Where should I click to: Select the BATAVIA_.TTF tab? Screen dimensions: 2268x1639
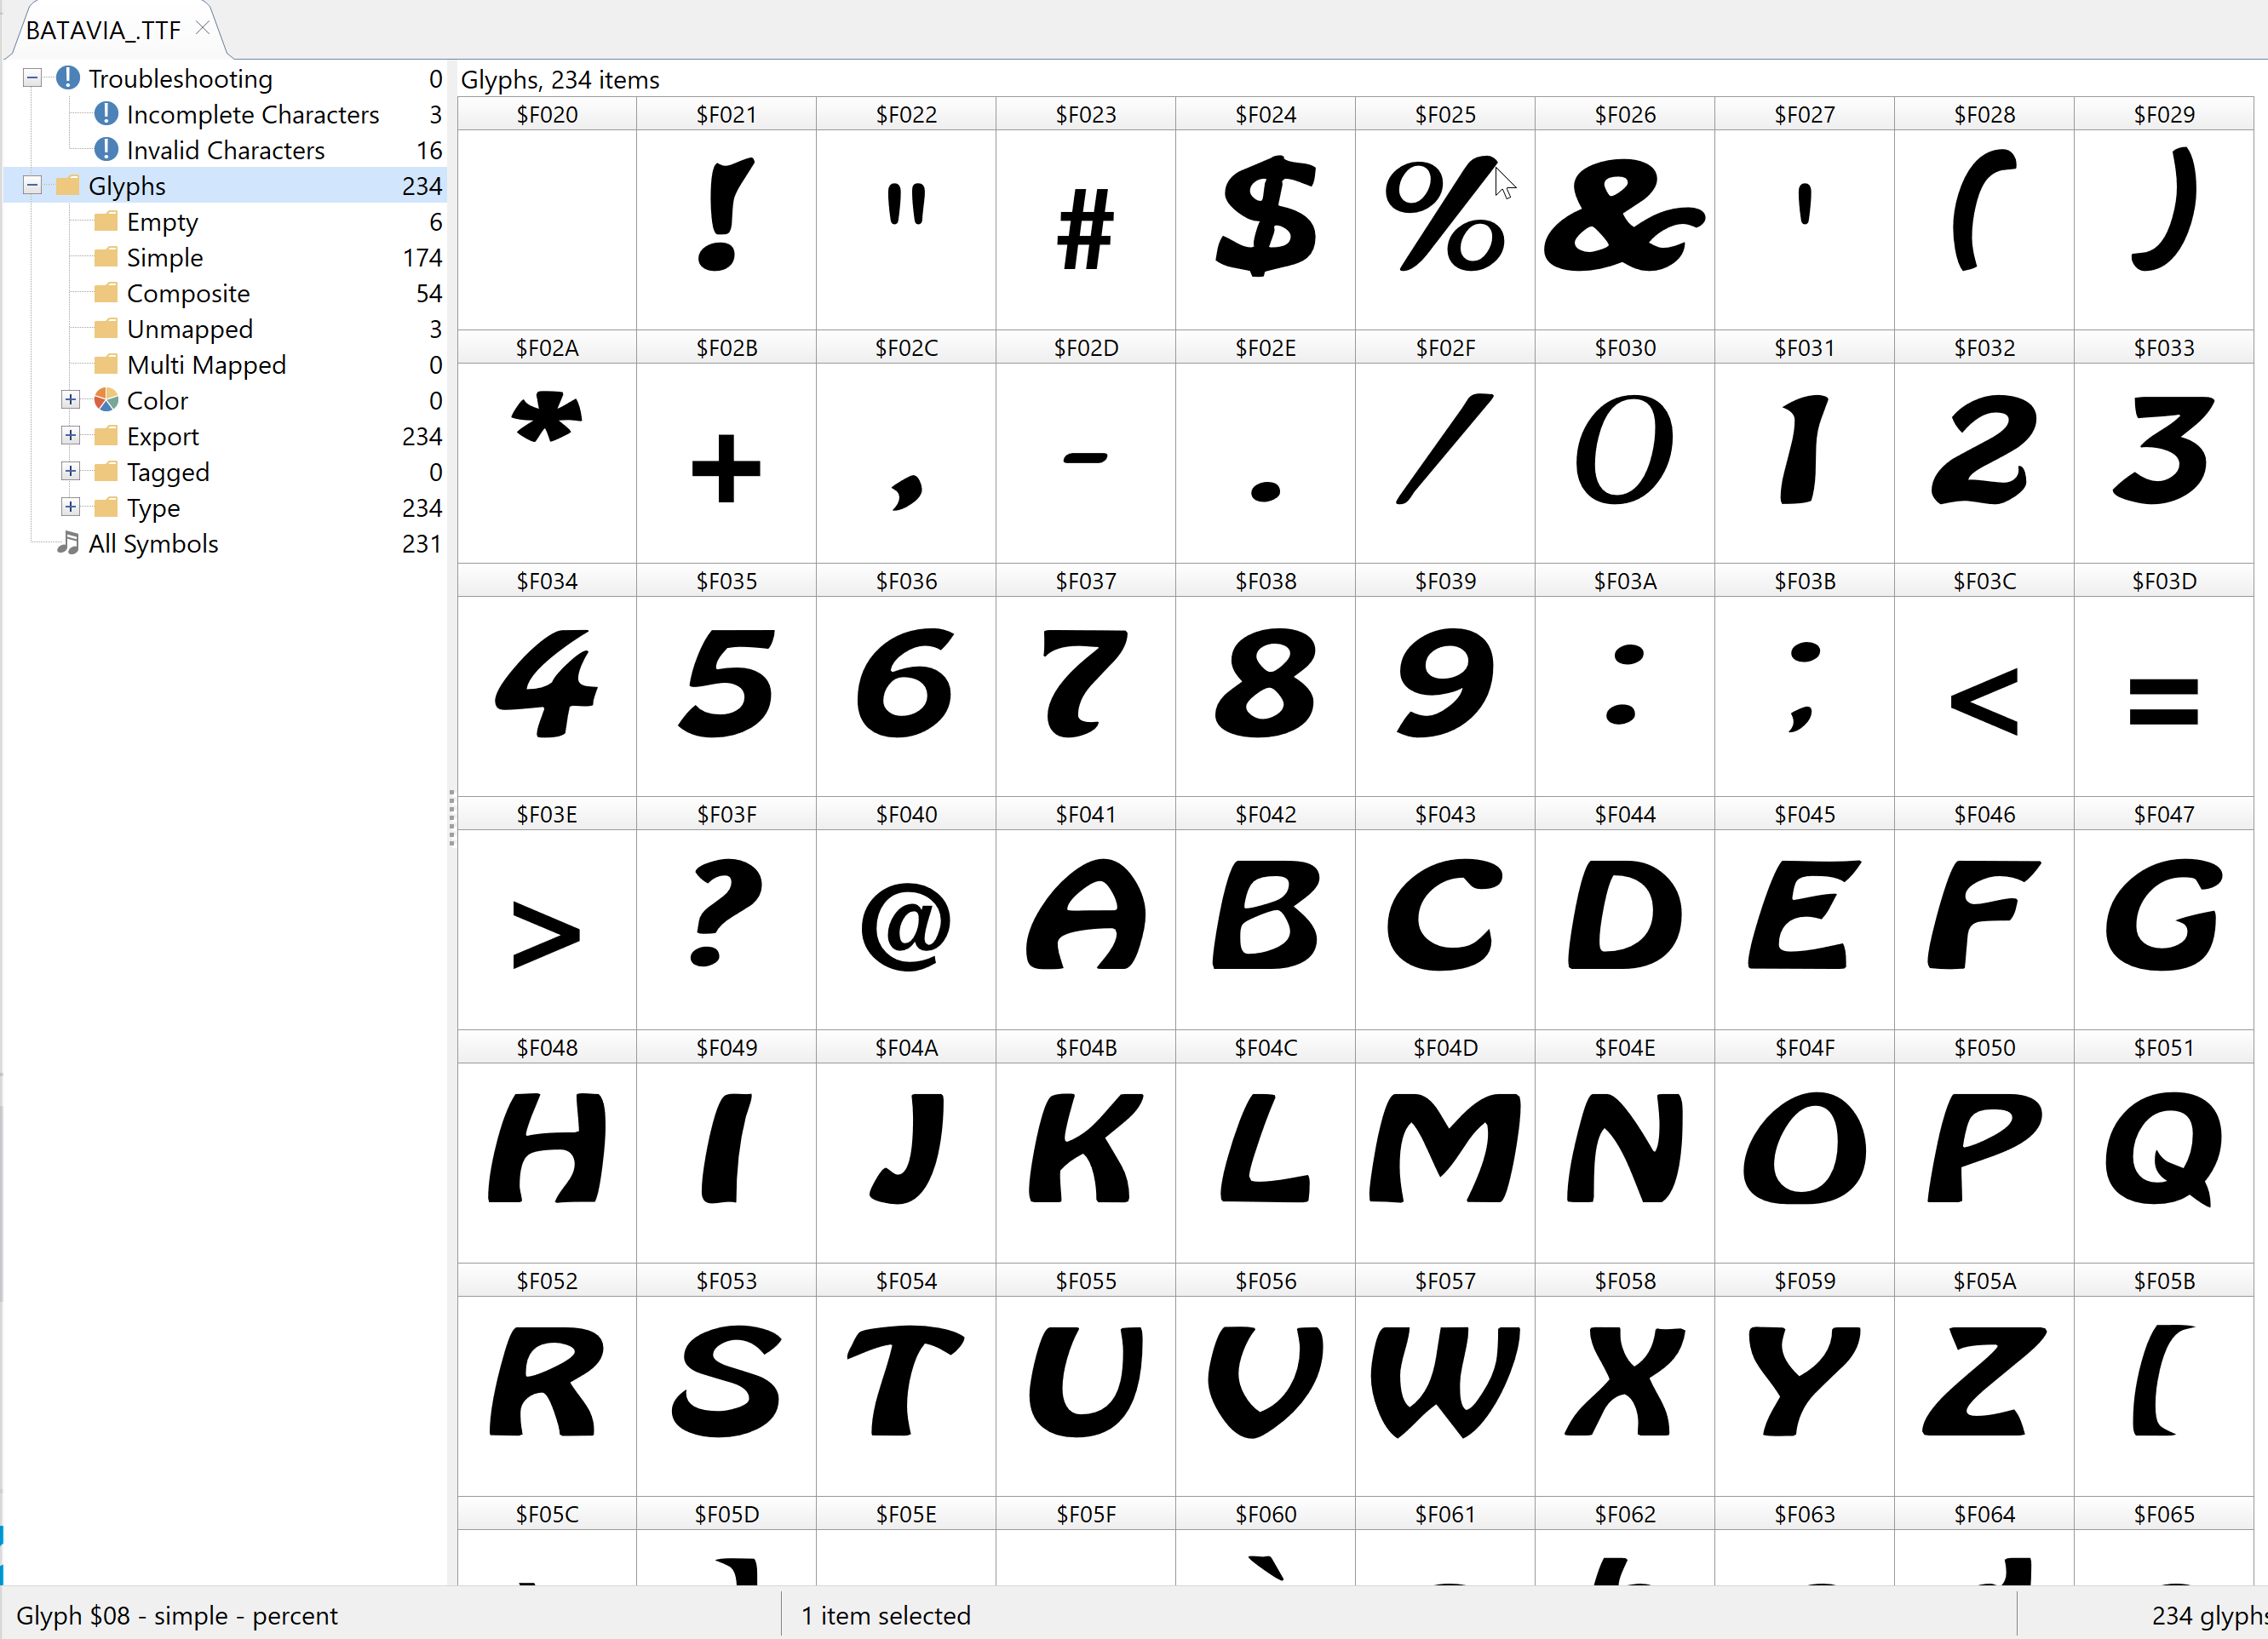pyautogui.click(x=103, y=30)
